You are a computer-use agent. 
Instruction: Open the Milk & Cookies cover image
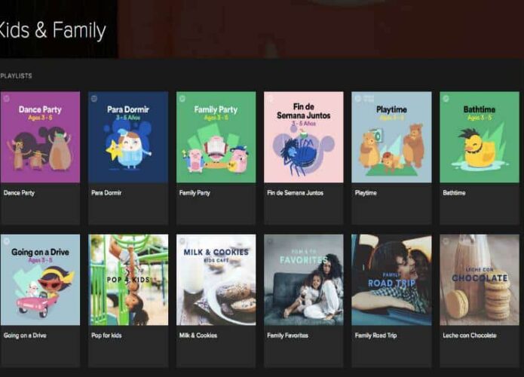[216, 280]
